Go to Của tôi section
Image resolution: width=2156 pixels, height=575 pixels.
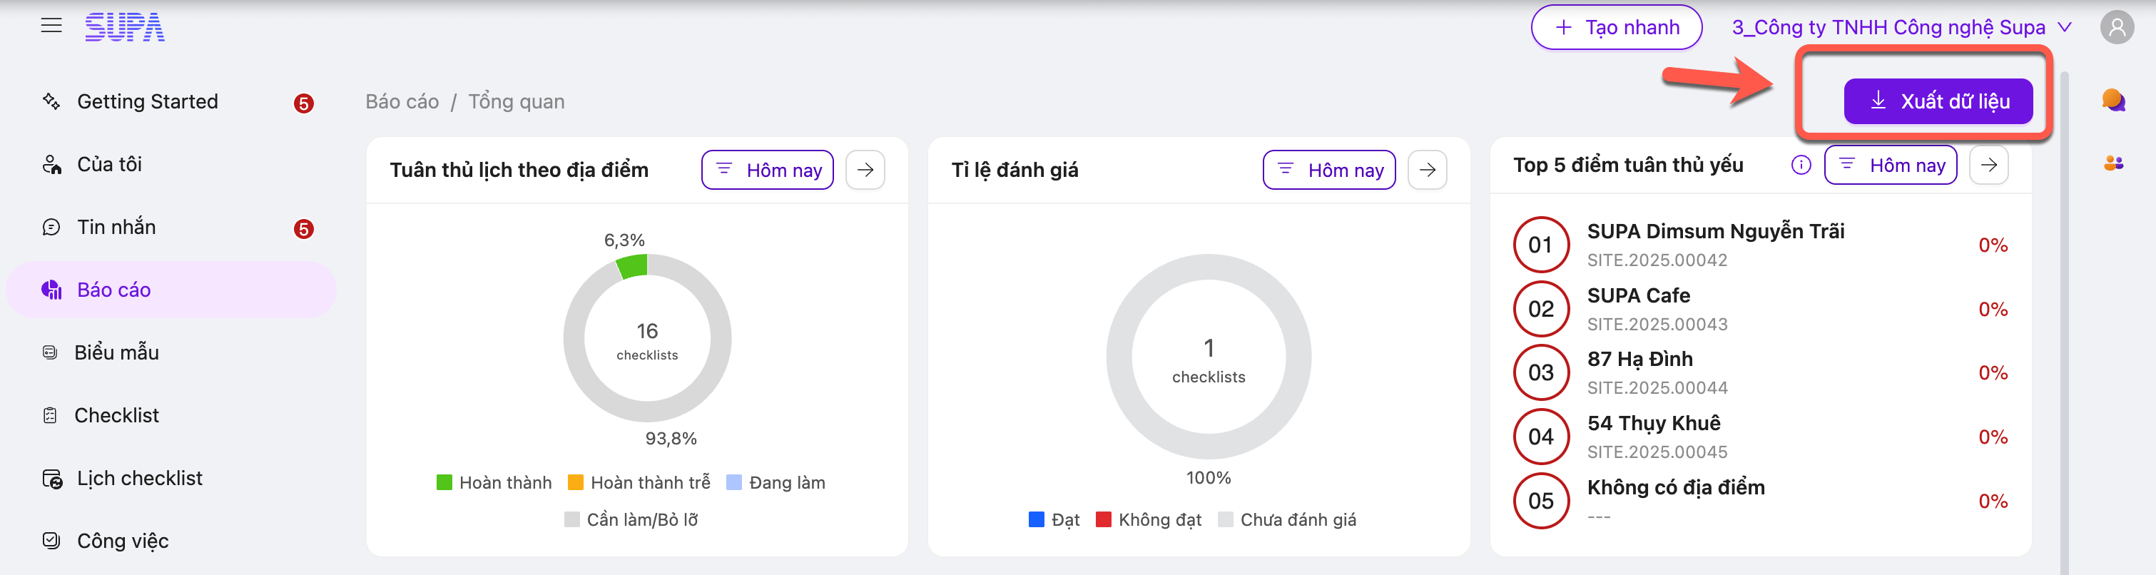pyautogui.click(x=171, y=164)
